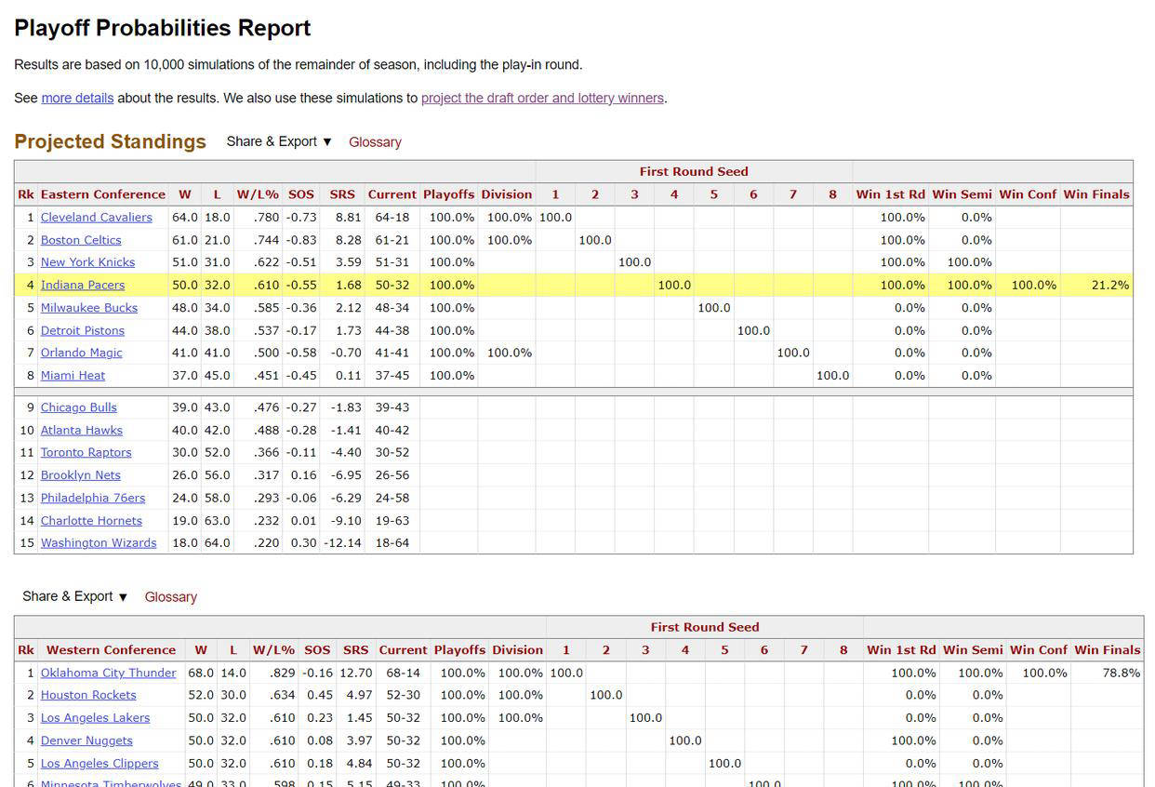Sort Eastern table by Win Conf header
Screen dimensions: 1155x787
pyautogui.click(x=1029, y=194)
